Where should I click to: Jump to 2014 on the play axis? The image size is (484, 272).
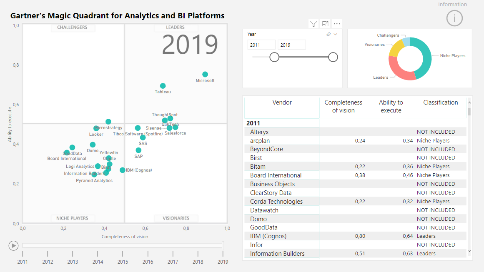pyautogui.click(x=98, y=262)
